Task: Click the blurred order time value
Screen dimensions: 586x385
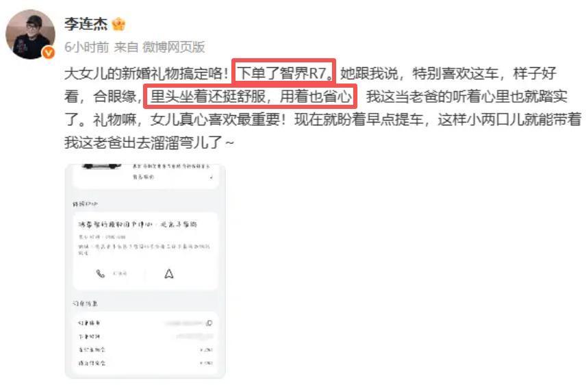Action: (x=194, y=336)
